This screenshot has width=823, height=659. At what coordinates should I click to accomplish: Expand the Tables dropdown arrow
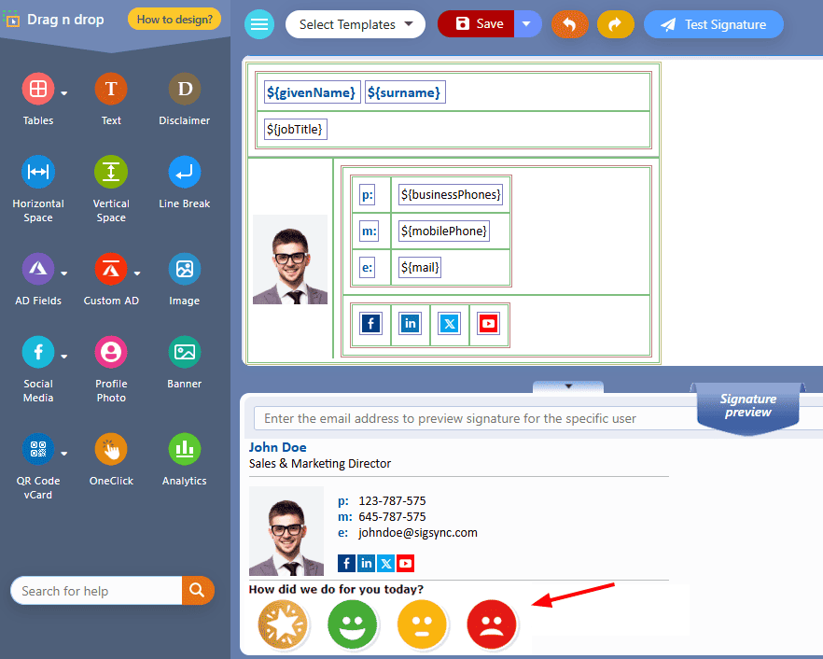coord(64,93)
